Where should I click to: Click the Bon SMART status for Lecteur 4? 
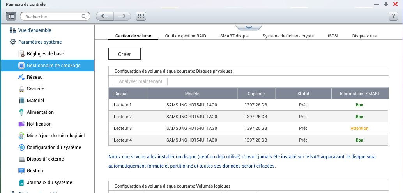click(359, 140)
